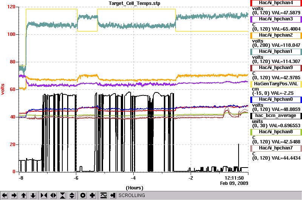Click the circle icon in the toolbar
The image size is (302, 200).
point(83,195)
